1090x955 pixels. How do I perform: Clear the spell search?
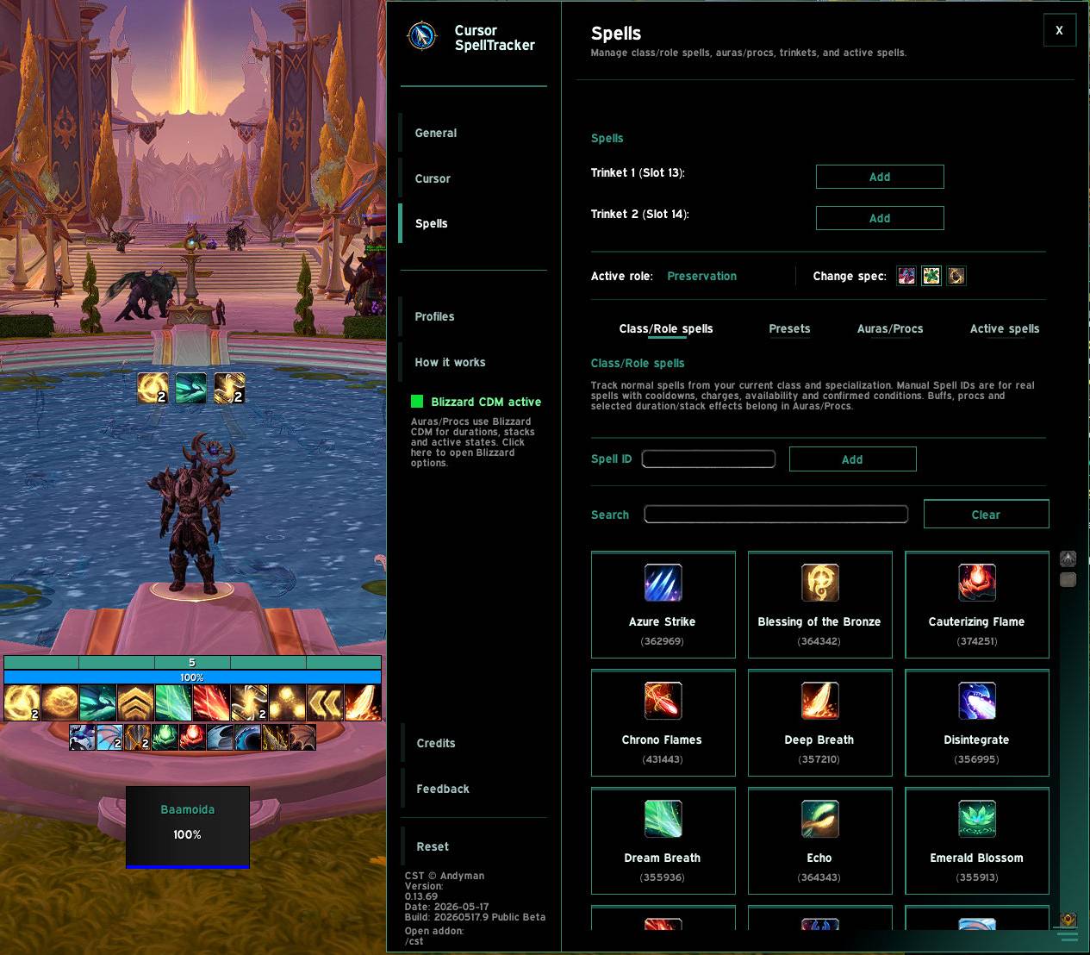(x=986, y=515)
